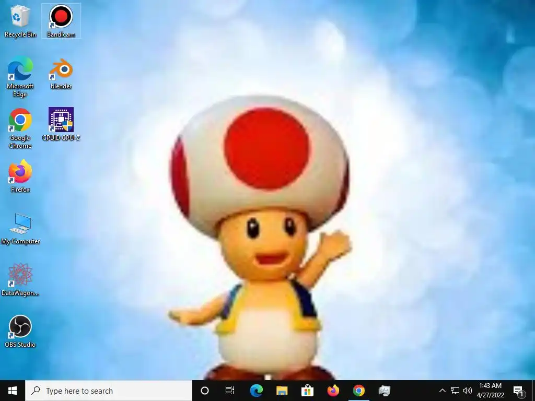Show hidden system tray icons

pyautogui.click(x=442, y=391)
